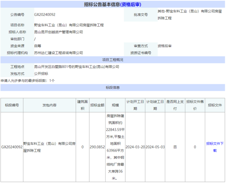The height and width of the screenshot is (183, 226).
Task: Click the 自筹 funding source value
Action: pyautogui.click(x=38, y=46)
